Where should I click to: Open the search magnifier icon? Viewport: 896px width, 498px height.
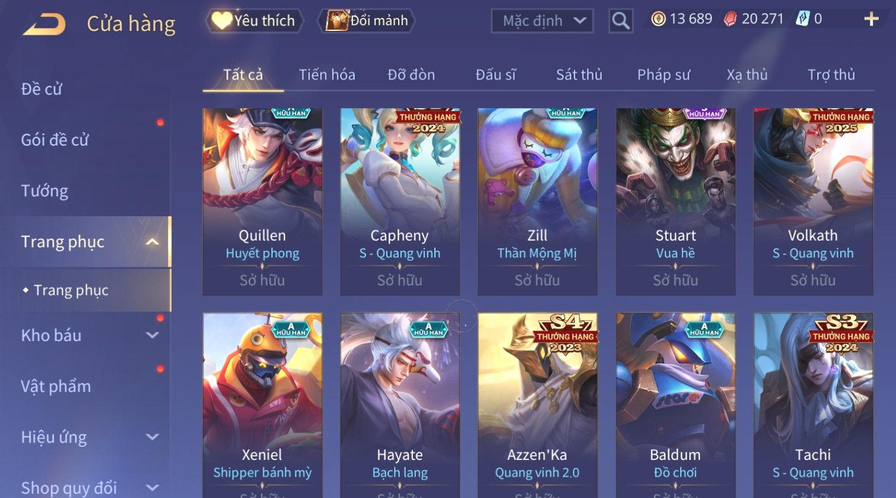[x=620, y=21]
